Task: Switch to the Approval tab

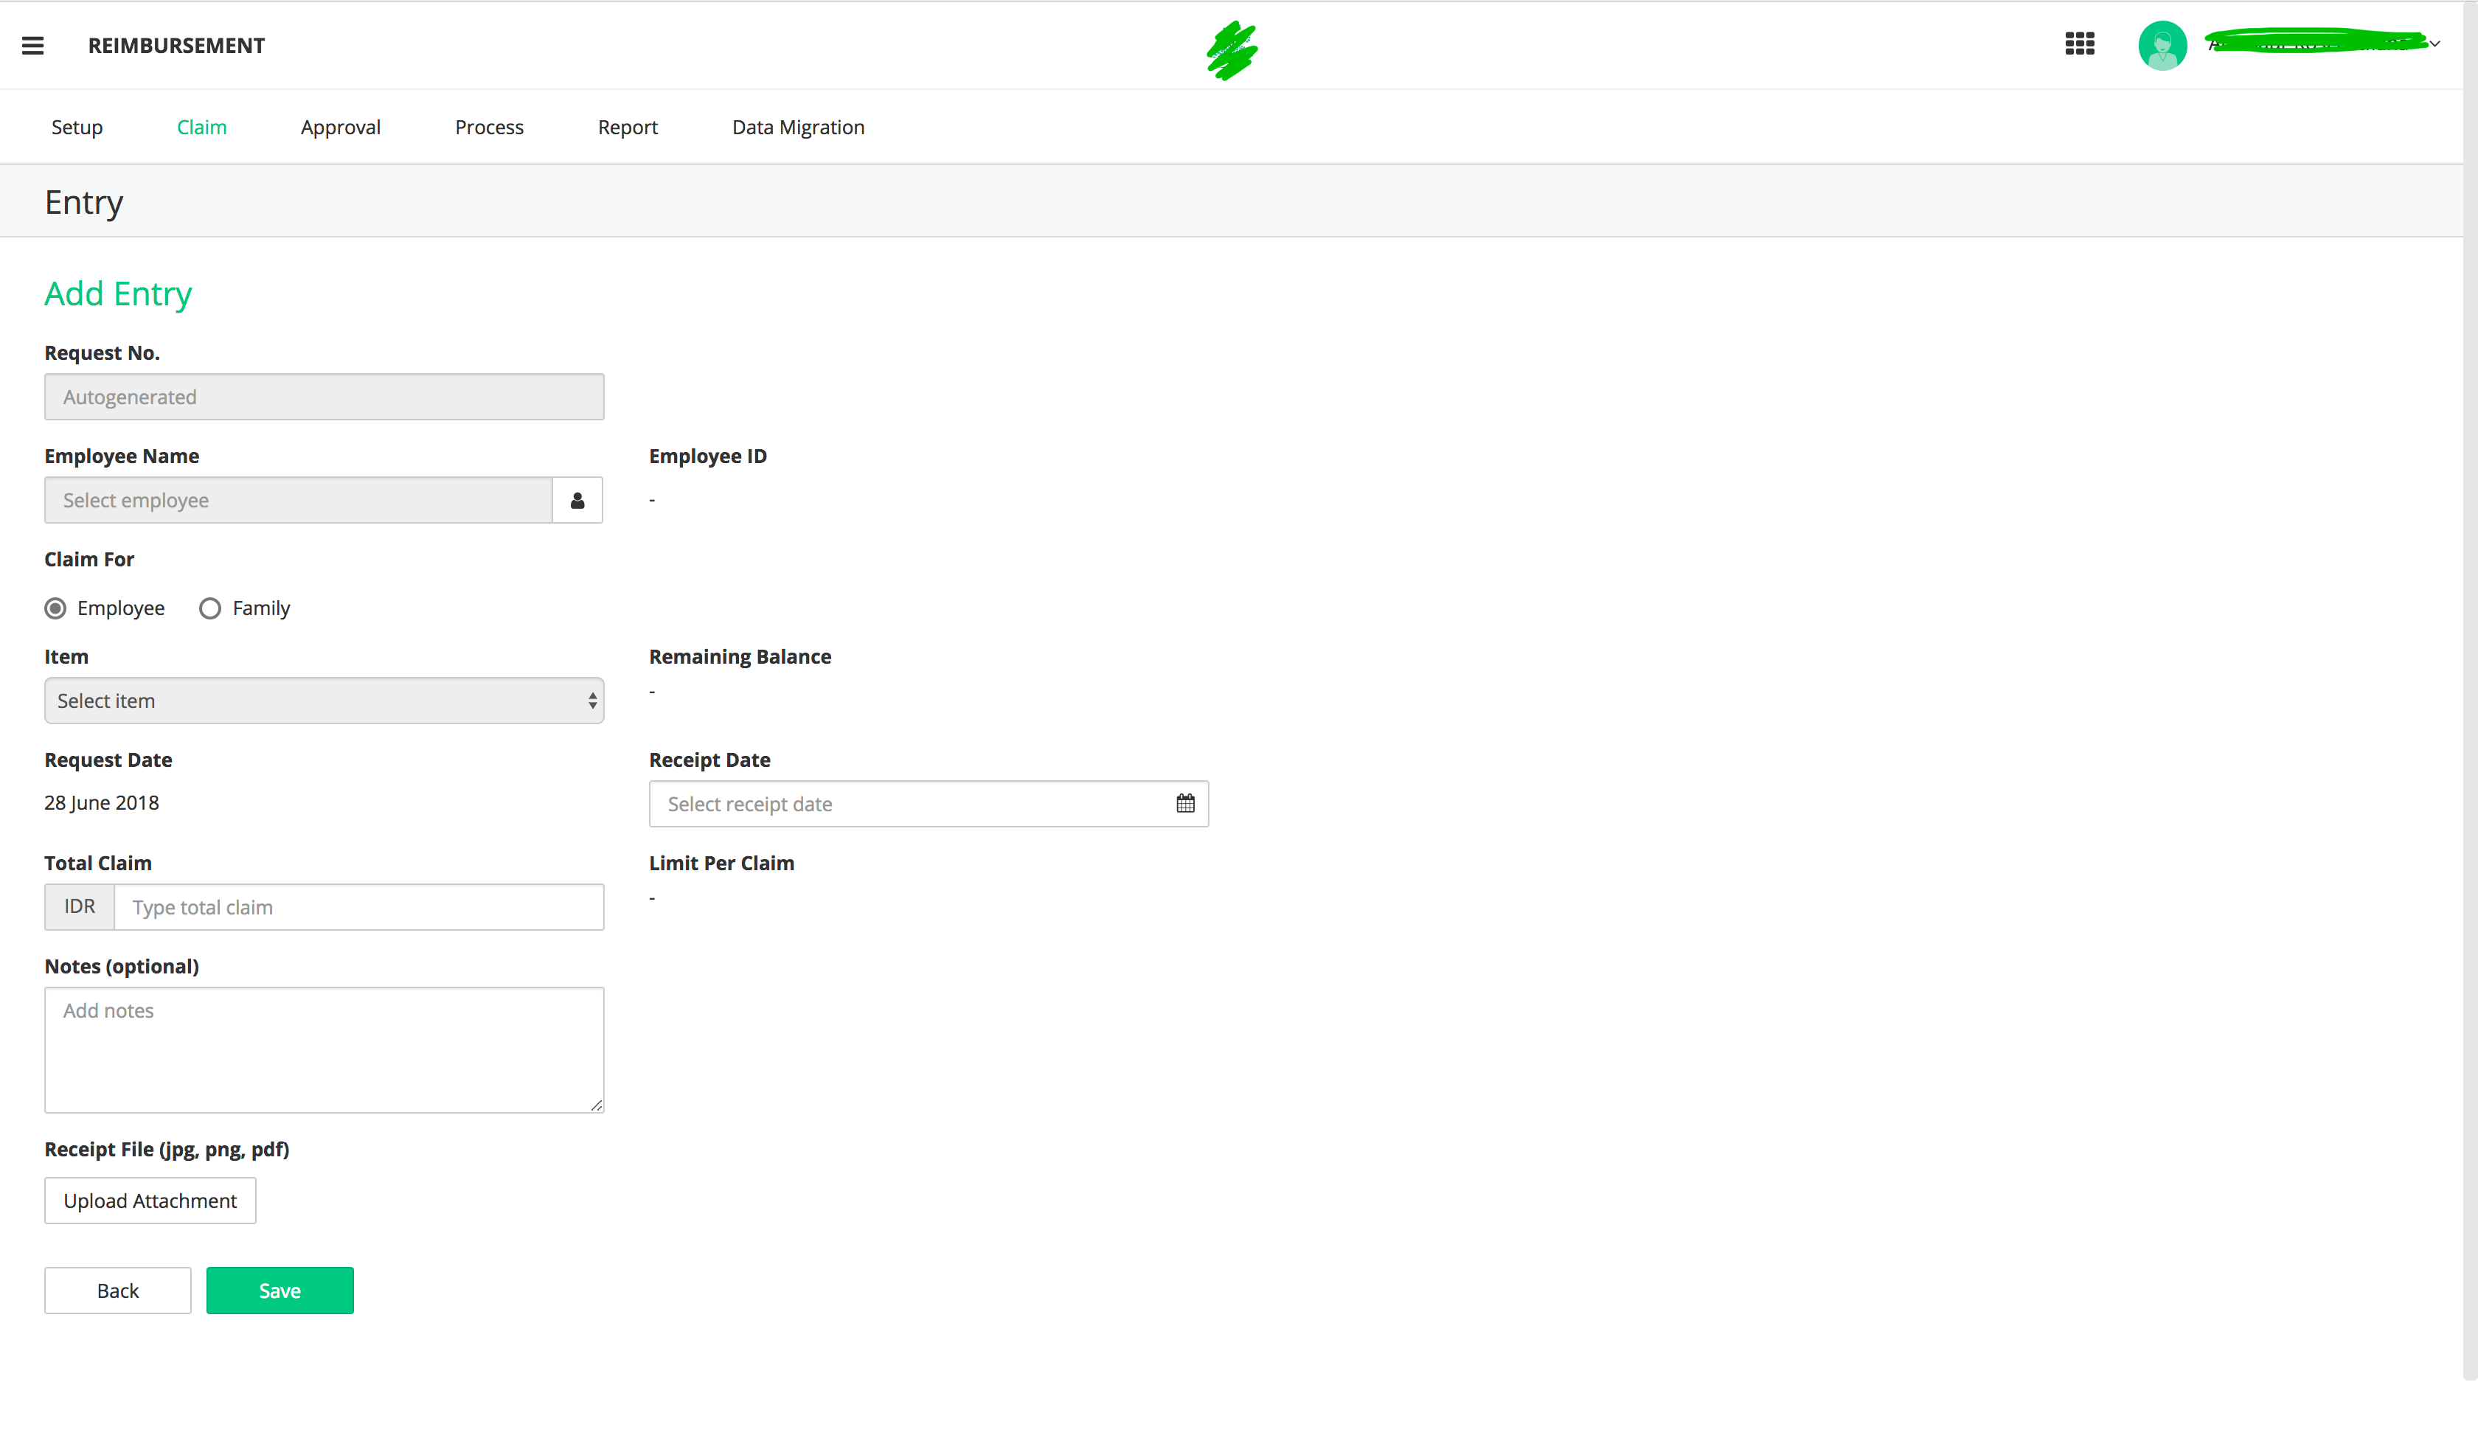Action: (340, 128)
